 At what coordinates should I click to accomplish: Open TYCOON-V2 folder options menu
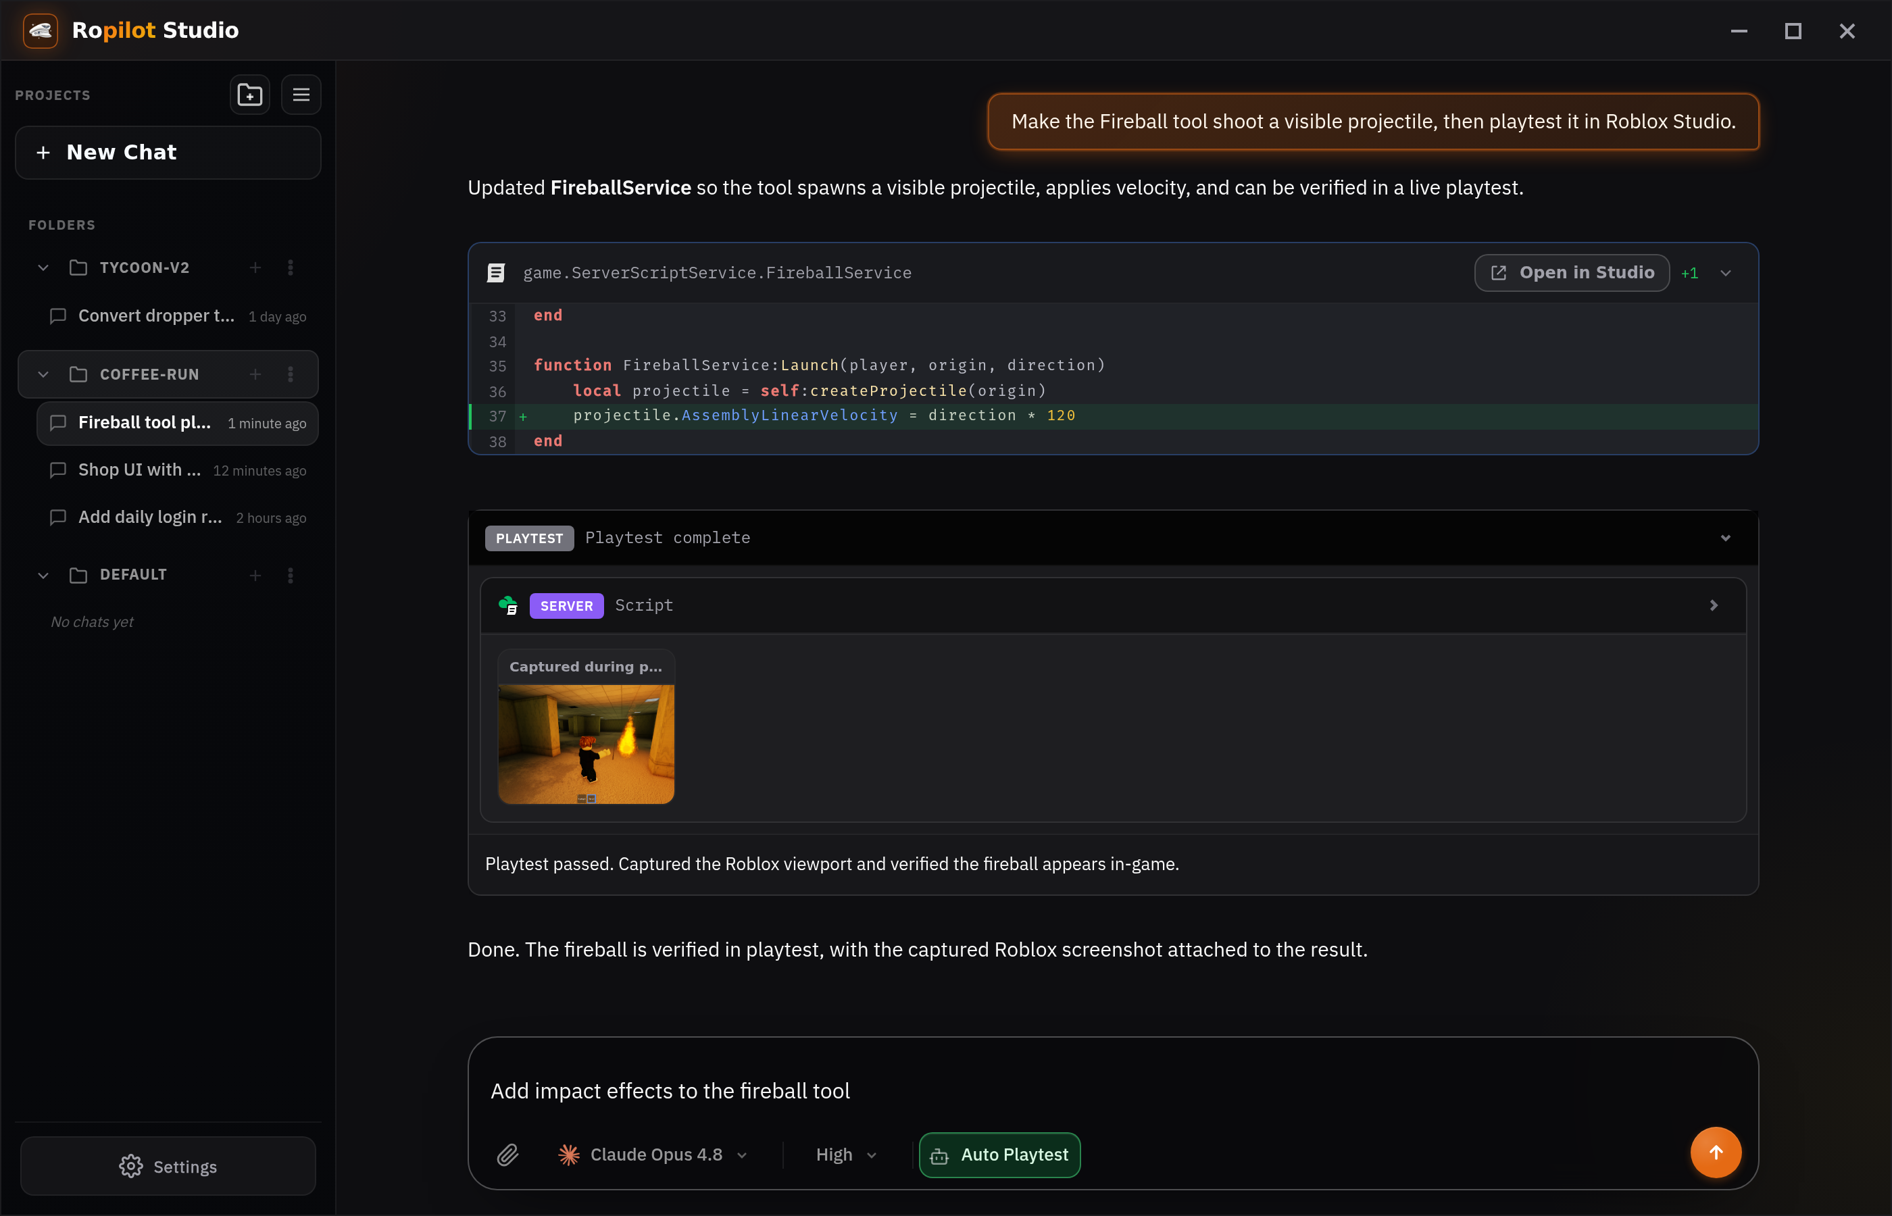click(x=291, y=268)
